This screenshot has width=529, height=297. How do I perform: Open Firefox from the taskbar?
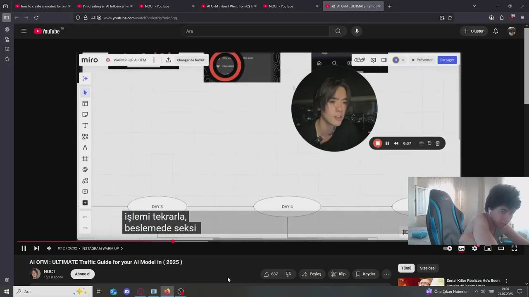point(167,292)
